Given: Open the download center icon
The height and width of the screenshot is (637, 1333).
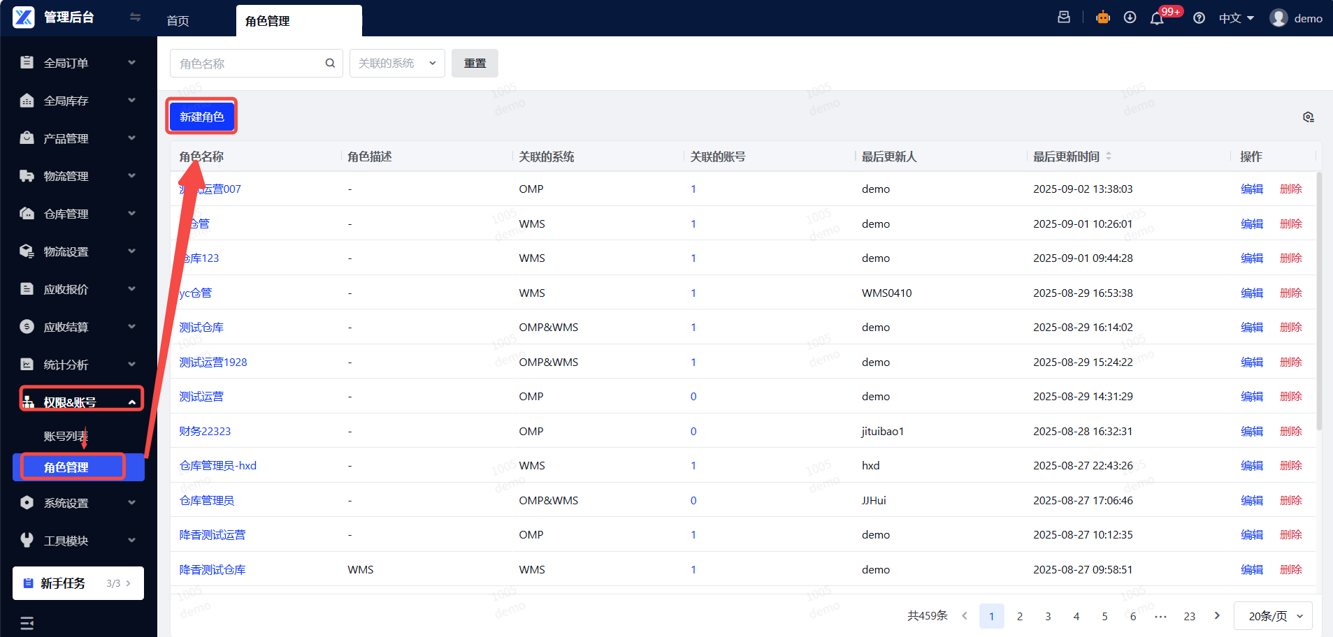Looking at the screenshot, I should click(x=1130, y=18).
